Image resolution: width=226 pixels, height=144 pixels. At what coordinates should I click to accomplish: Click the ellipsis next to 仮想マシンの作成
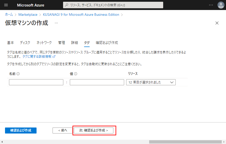[x=56, y=23]
